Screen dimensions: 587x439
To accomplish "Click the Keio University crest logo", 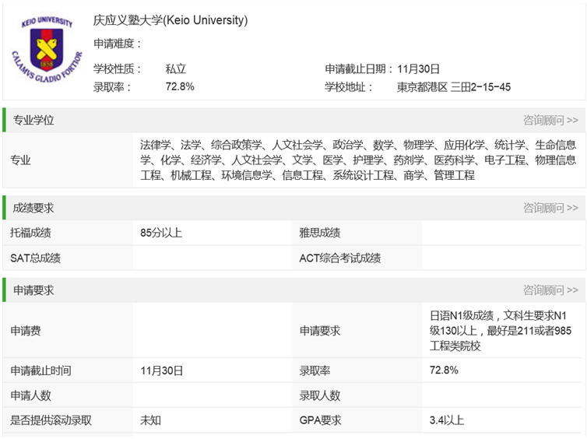I will 47,49.
